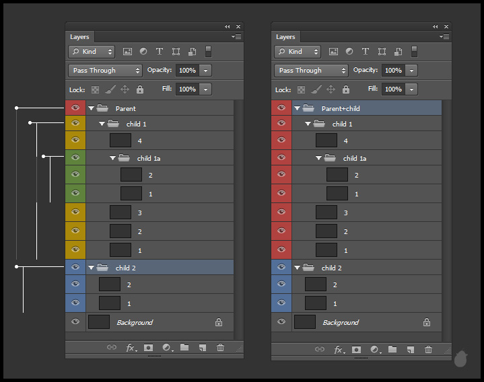Open fx layer styles in left panel
This screenshot has height=382, width=484.
pos(131,348)
